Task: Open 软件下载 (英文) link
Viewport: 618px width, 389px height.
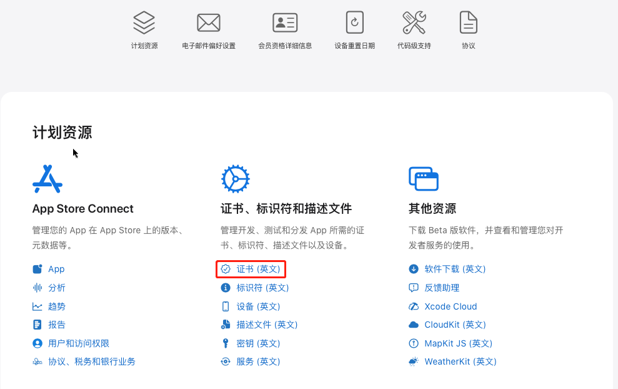Action: tap(455, 269)
